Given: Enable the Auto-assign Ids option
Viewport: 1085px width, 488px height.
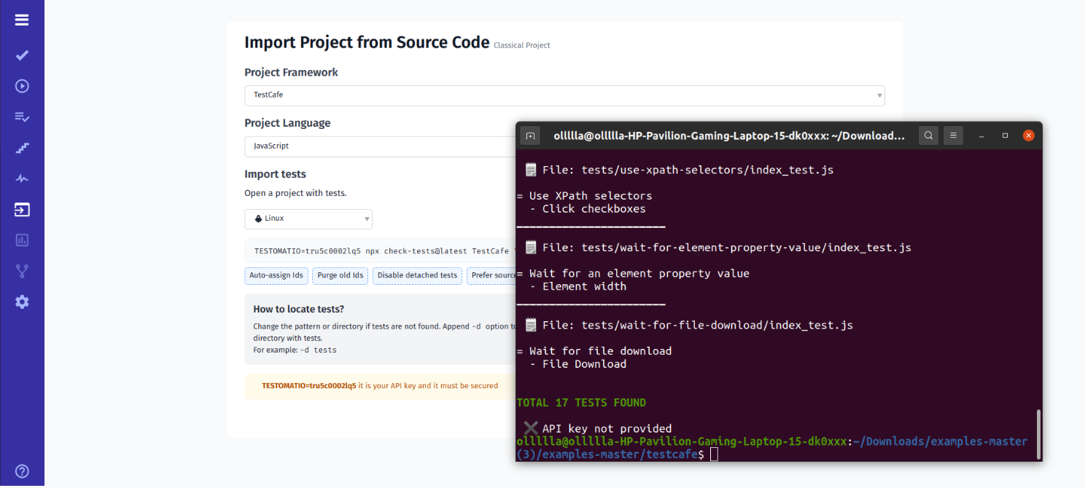Looking at the screenshot, I should [x=276, y=275].
